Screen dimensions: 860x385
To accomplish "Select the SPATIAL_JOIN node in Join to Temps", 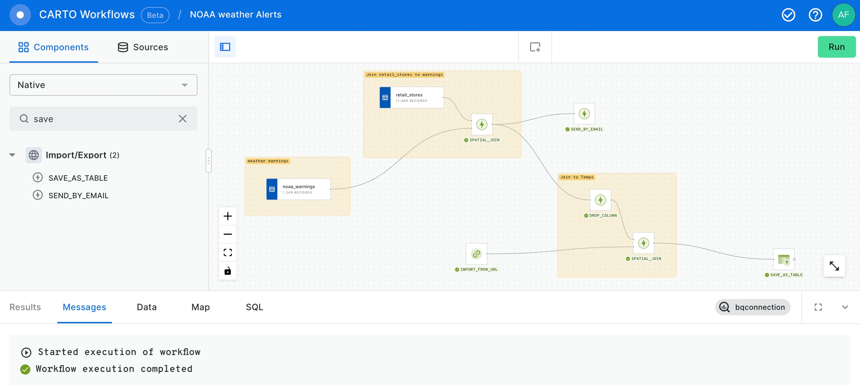I will (x=644, y=243).
